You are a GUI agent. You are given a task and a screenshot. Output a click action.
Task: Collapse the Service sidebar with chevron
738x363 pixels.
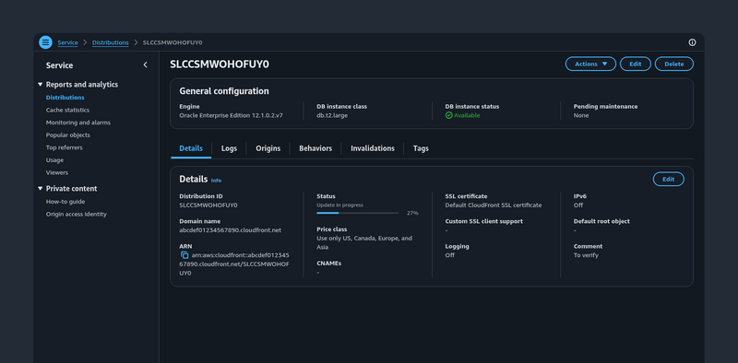(145, 64)
